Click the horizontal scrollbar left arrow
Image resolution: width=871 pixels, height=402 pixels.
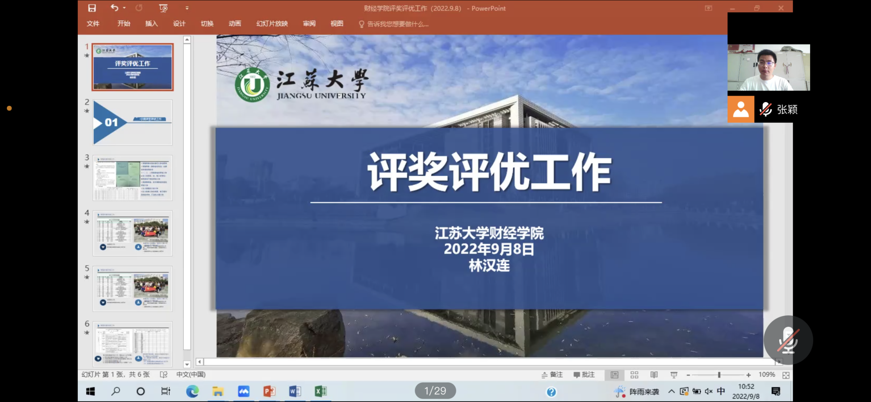(199, 362)
